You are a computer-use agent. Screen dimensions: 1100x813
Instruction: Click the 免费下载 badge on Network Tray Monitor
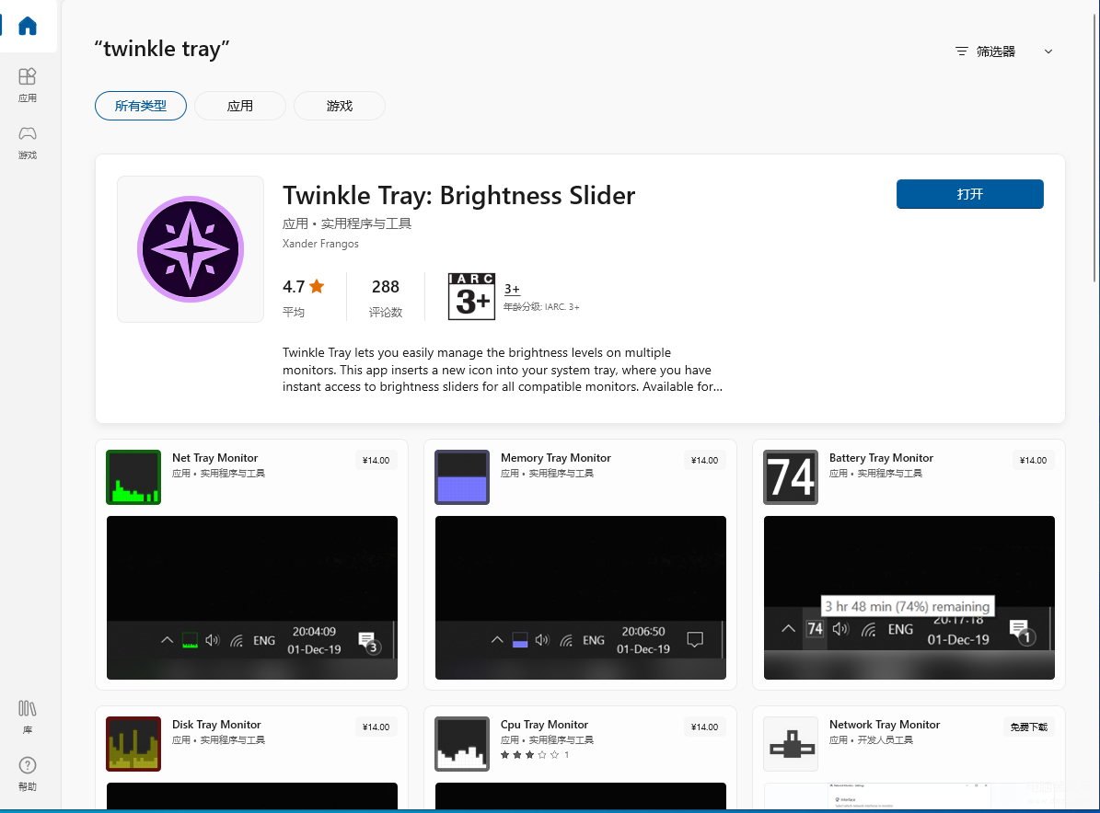tap(1028, 727)
